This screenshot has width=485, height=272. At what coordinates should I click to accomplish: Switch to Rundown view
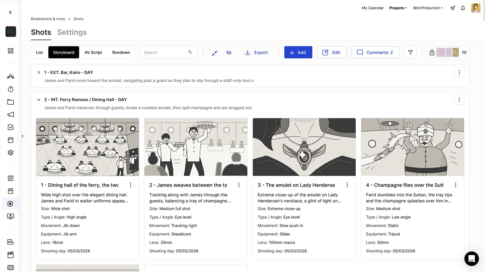click(121, 52)
